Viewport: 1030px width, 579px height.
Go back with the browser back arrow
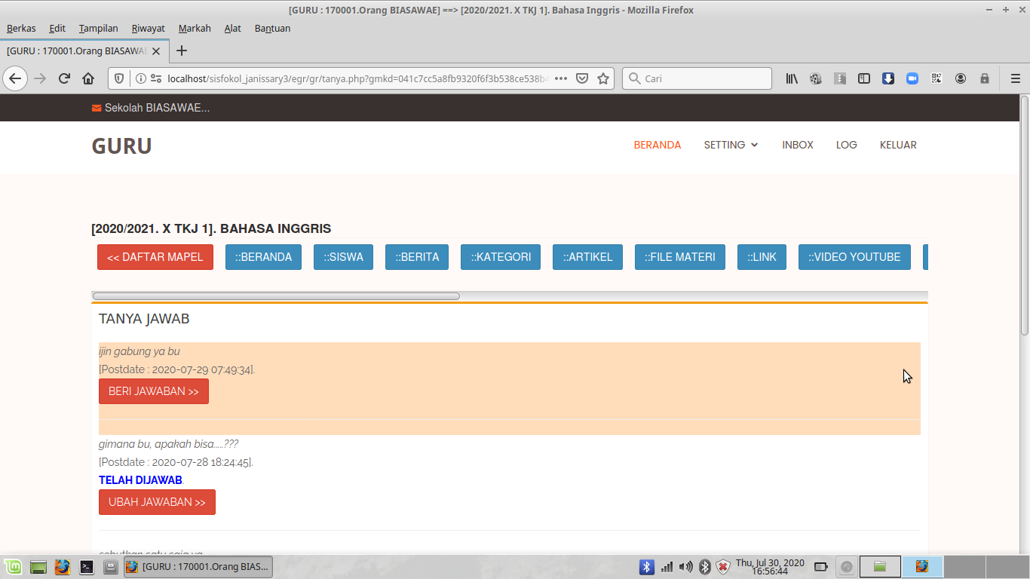15,78
